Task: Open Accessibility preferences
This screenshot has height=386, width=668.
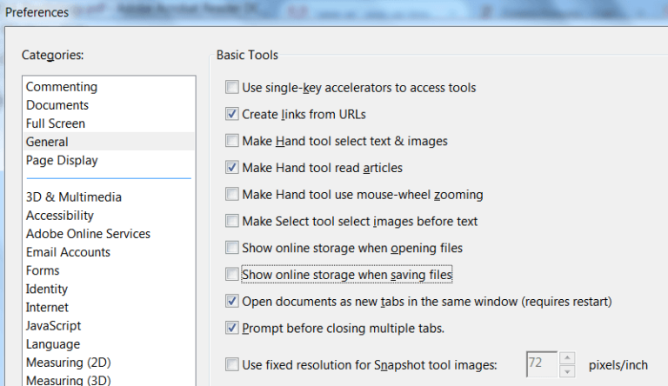Action: pyautogui.click(x=60, y=215)
